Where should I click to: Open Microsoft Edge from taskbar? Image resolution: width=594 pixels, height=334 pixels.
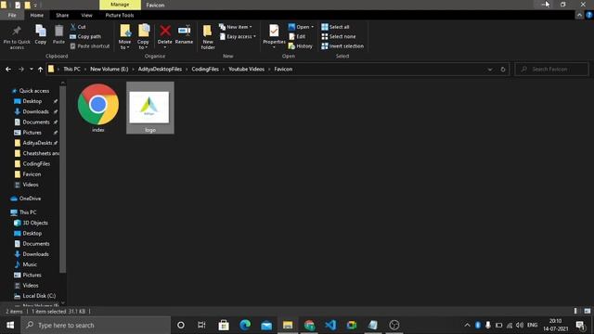tap(245, 325)
